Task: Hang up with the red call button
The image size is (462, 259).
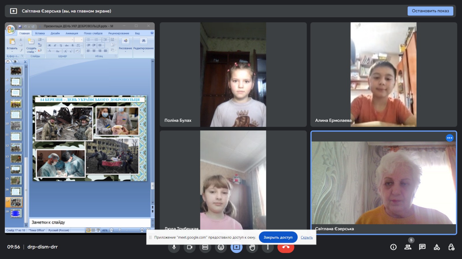Action: 286,247
